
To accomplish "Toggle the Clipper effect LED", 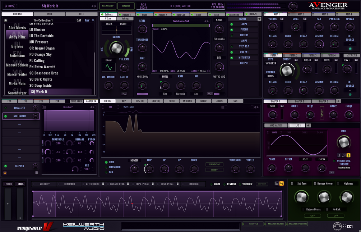I will tap(6, 166).
